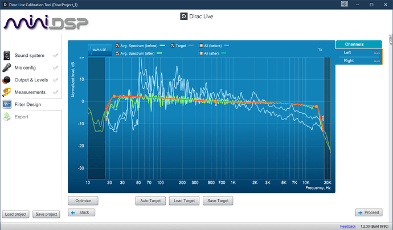The image size is (393, 230).
Task: Click the Load Target button
Action: click(184, 201)
